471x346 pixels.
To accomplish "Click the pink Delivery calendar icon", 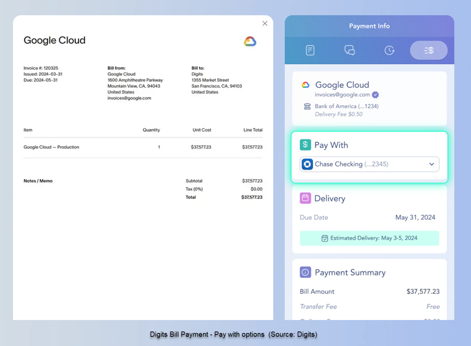I will [x=305, y=198].
